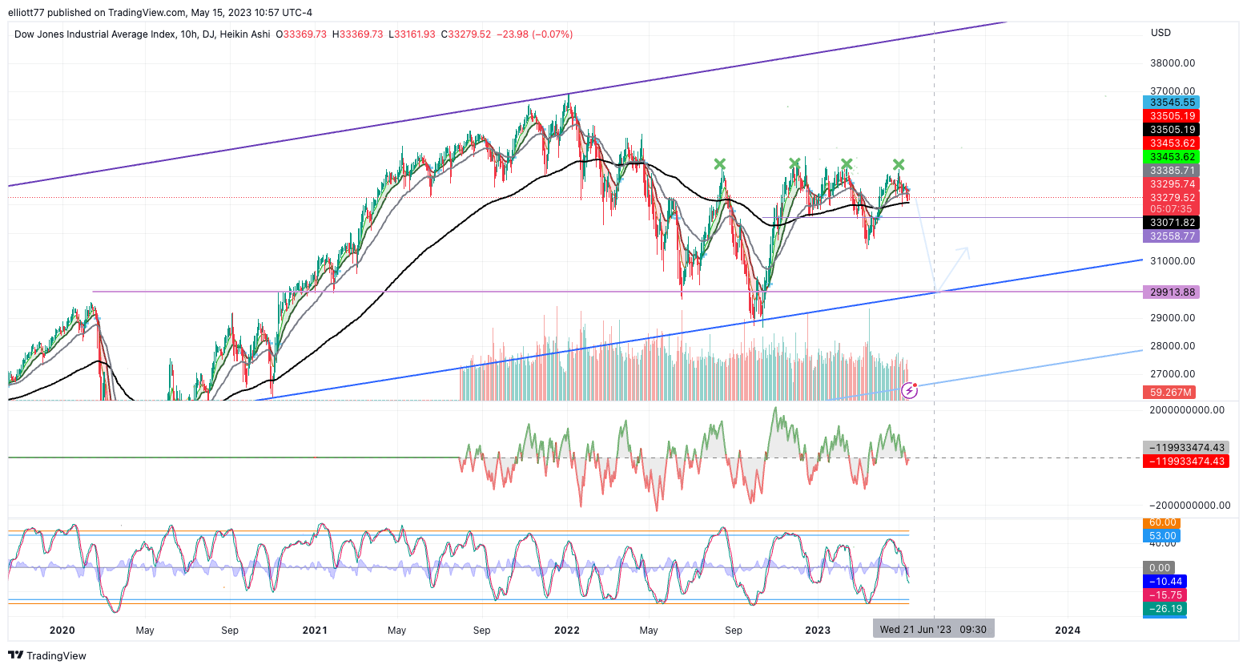Click the purple 32558.77 price tag

click(1171, 236)
